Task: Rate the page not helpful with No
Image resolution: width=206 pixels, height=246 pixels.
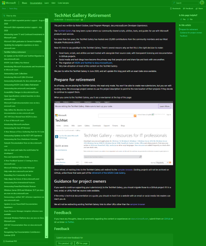Action: 190,19
